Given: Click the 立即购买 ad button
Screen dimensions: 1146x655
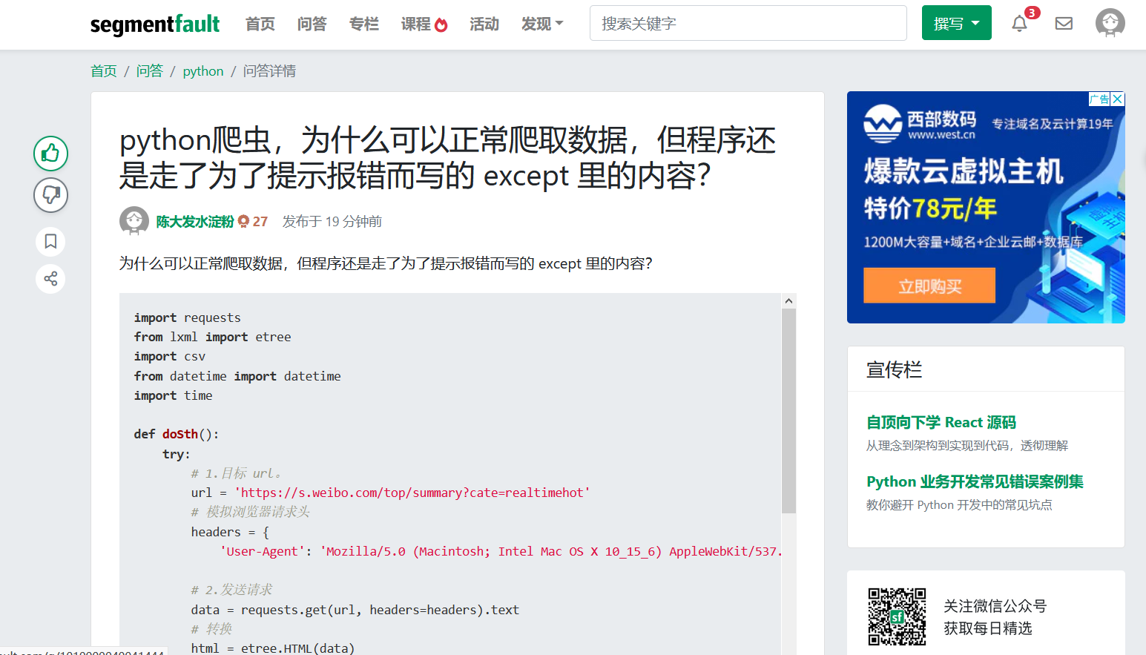Looking at the screenshot, I should pos(929,286).
